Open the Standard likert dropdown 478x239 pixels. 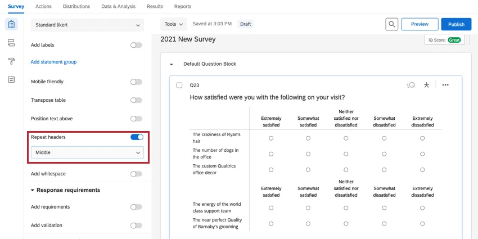pos(87,25)
